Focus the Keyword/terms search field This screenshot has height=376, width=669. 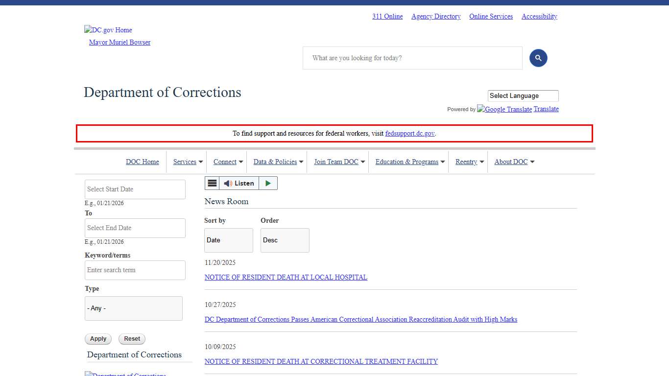135,270
